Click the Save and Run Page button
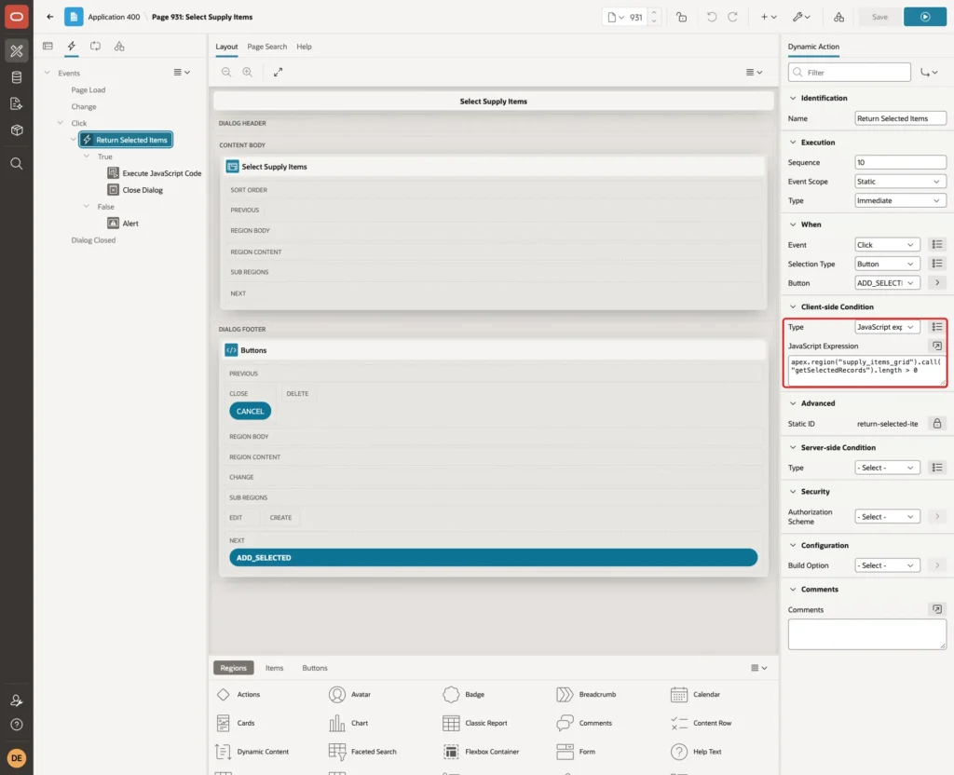954x775 pixels. 925,17
